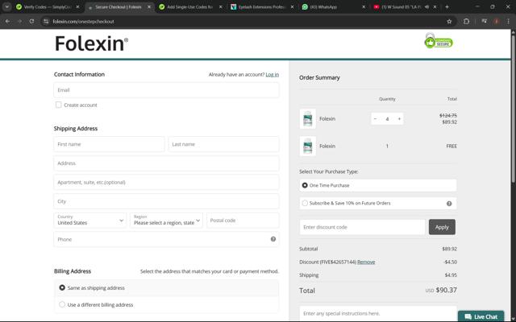Click the Log in link

[x=273, y=75]
